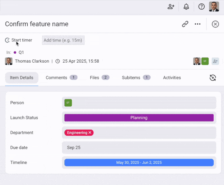This screenshot has width=224, height=185.
Task: Switch to the Activities tab
Action: (x=172, y=78)
